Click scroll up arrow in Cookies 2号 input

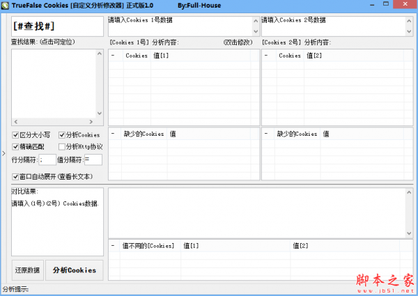coord(409,21)
